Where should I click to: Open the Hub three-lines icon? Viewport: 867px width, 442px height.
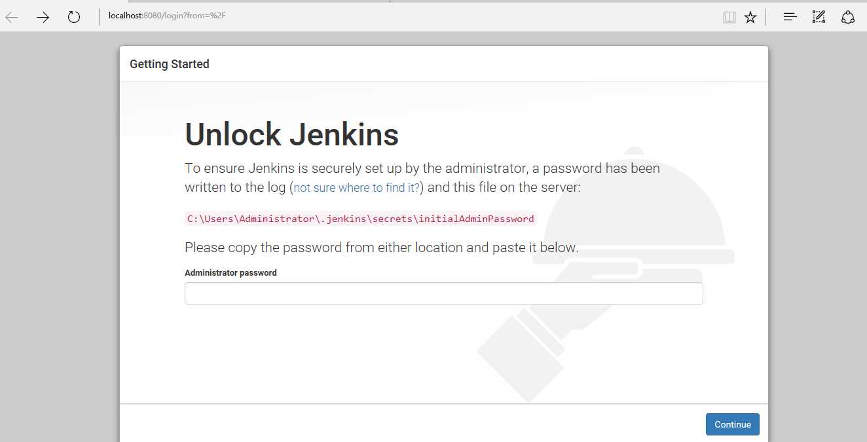(790, 17)
